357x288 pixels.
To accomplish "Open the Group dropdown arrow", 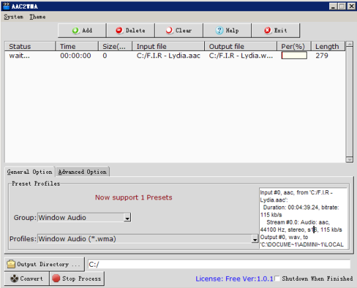I will pyautogui.click(x=128, y=218).
